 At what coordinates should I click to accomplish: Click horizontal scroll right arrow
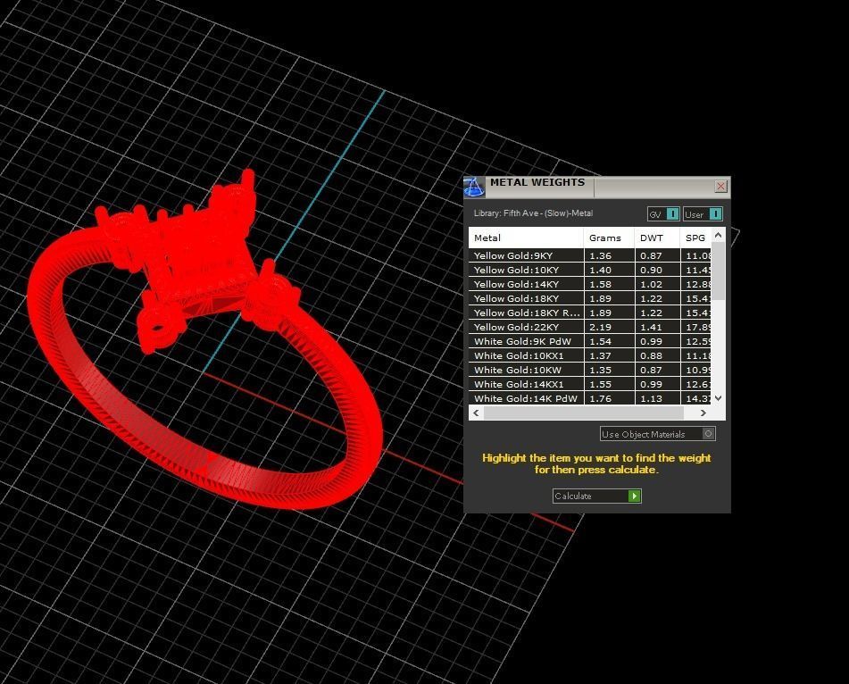(x=703, y=413)
